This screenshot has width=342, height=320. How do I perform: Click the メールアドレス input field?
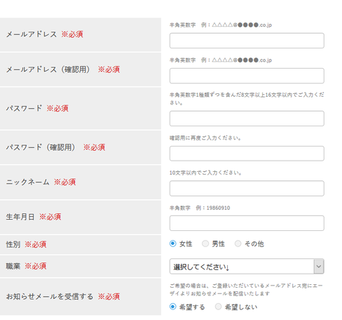tap(247, 41)
